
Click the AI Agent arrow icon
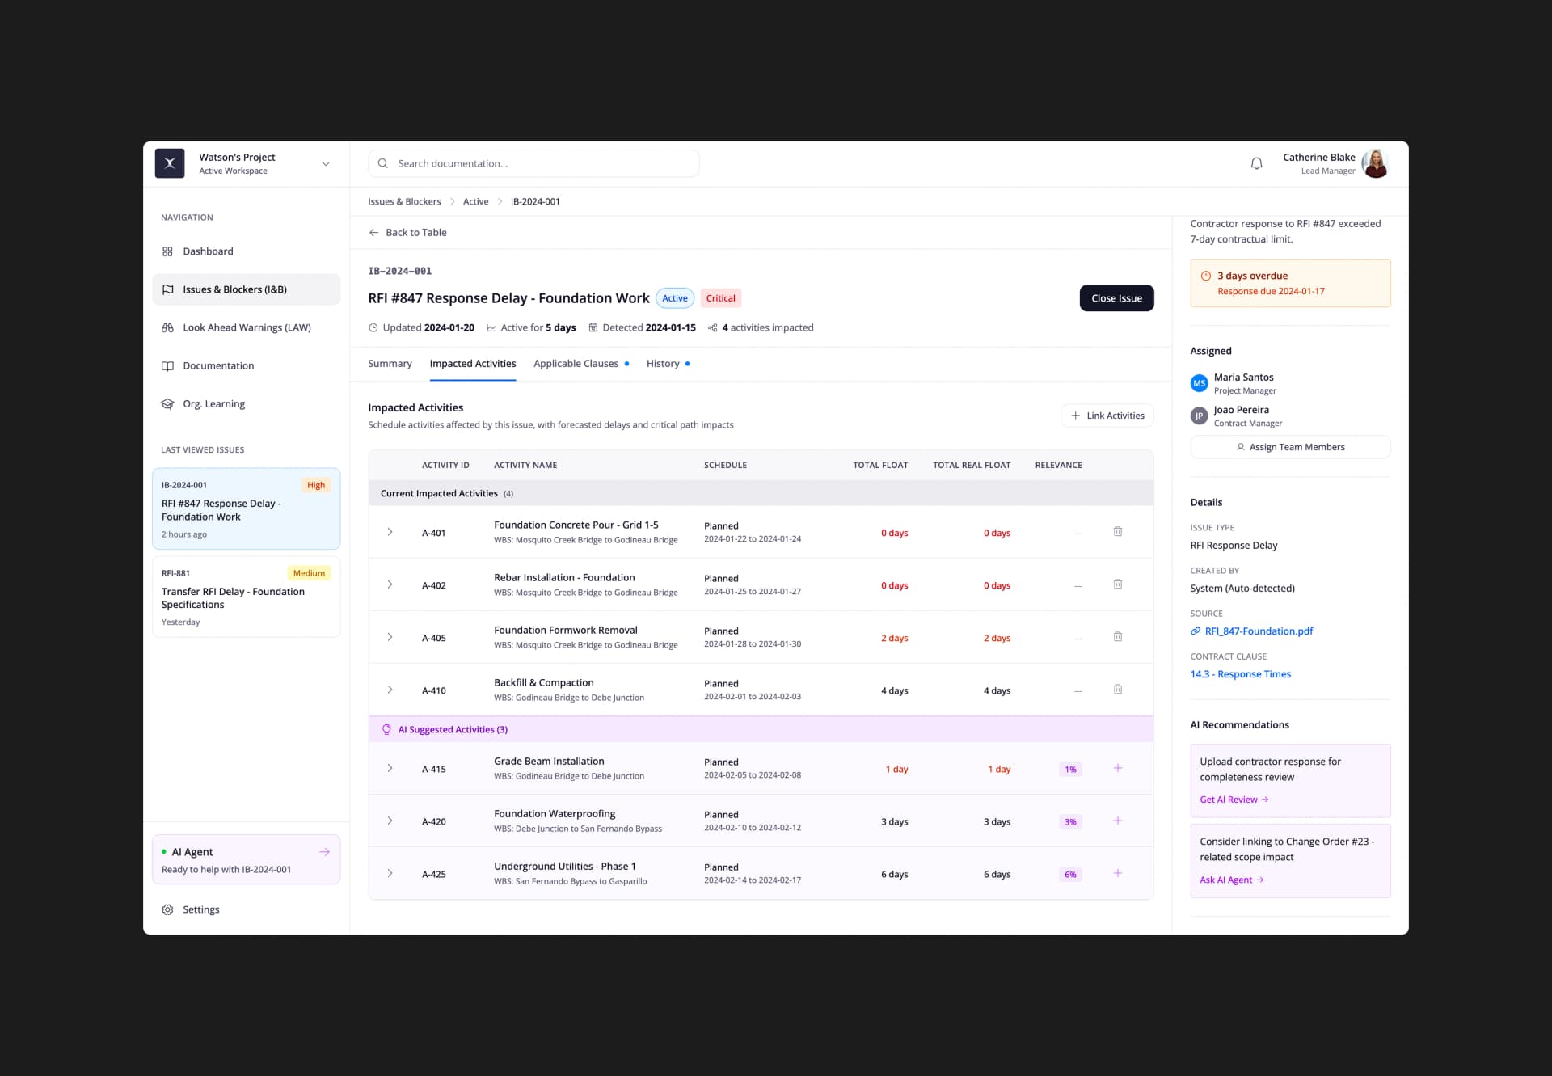(x=324, y=852)
